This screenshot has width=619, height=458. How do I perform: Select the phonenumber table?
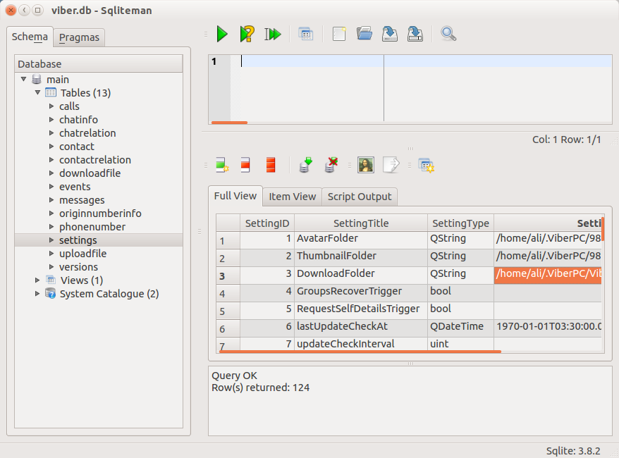click(92, 227)
